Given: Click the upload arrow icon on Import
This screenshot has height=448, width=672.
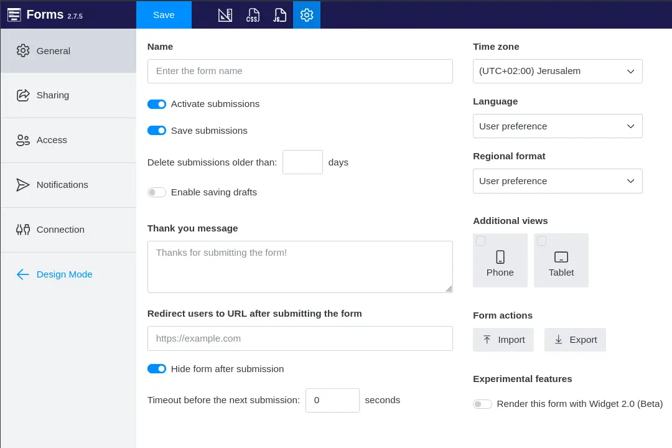Looking at the screenshot, I should [487, 340].
